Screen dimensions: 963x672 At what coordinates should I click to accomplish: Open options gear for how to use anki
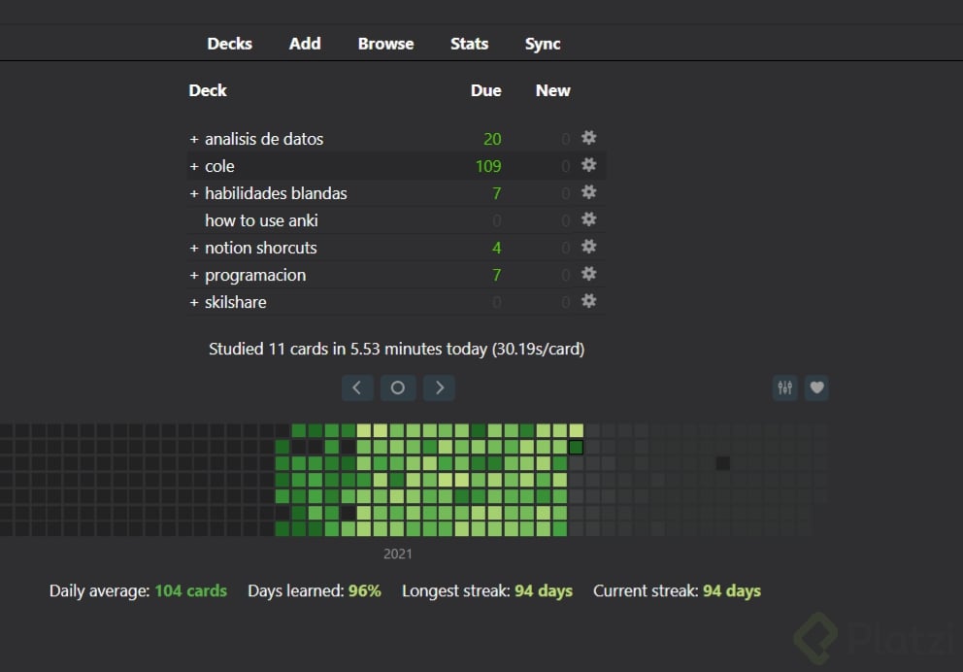tap(588, 219)
